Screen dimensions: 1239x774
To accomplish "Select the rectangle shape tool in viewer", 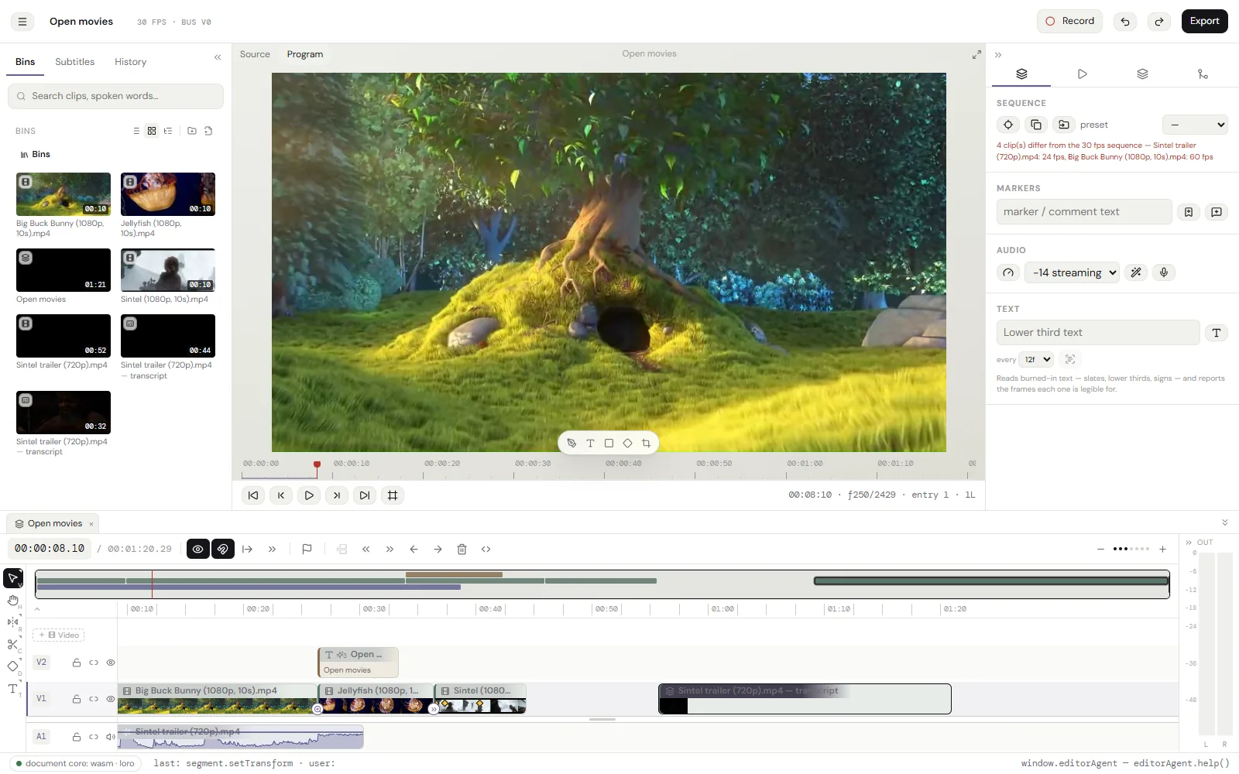I will click(x=609, y=444).
